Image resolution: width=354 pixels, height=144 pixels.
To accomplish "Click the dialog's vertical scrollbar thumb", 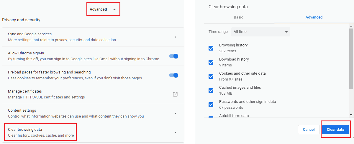I will click(351, 59).
